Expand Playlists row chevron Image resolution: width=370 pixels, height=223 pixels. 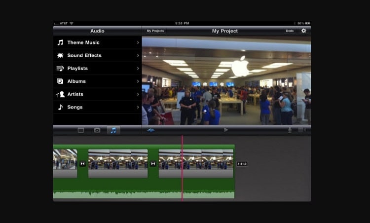(x=138, y=69)
